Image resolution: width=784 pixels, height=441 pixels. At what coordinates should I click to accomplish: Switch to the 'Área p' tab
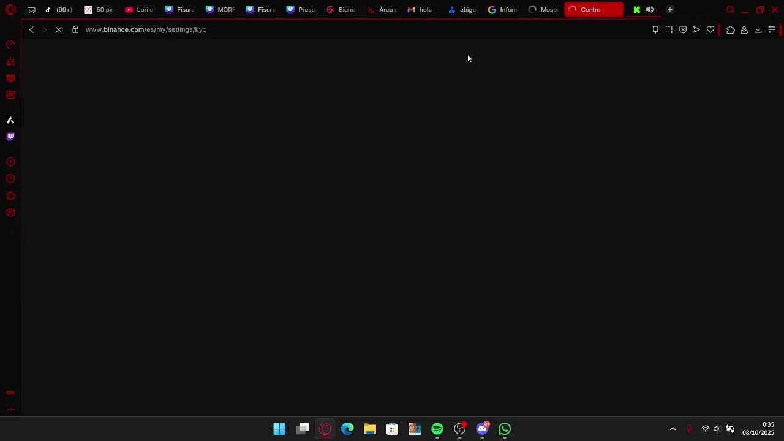[382, 10]
